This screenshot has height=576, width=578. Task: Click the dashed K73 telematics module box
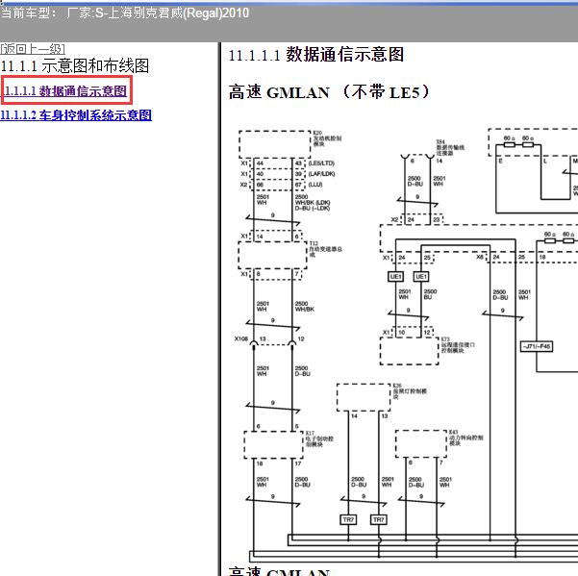pyautogui.click(x=409, y=351)
